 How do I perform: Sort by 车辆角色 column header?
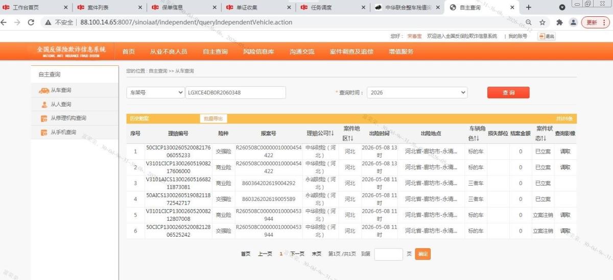point(476,133)
